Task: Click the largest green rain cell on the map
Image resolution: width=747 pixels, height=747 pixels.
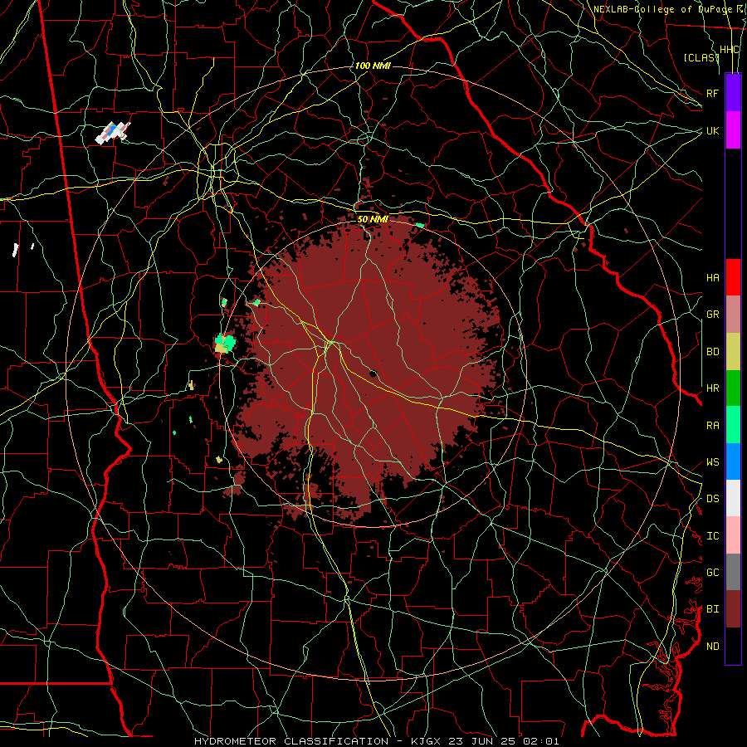Action: [x=225, y=342]
